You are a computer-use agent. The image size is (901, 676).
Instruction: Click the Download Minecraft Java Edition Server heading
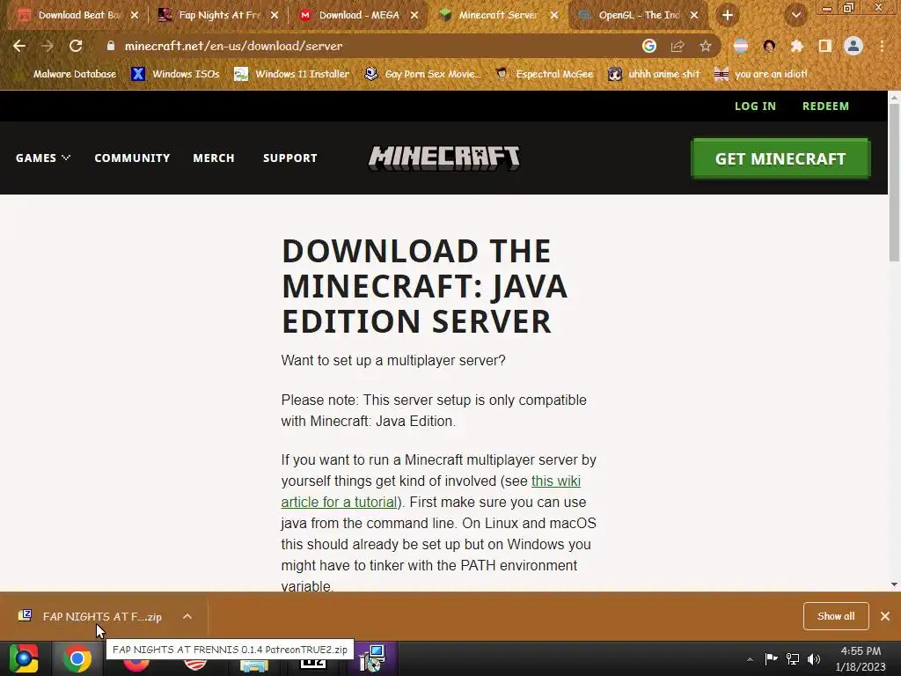pos(424,286)
